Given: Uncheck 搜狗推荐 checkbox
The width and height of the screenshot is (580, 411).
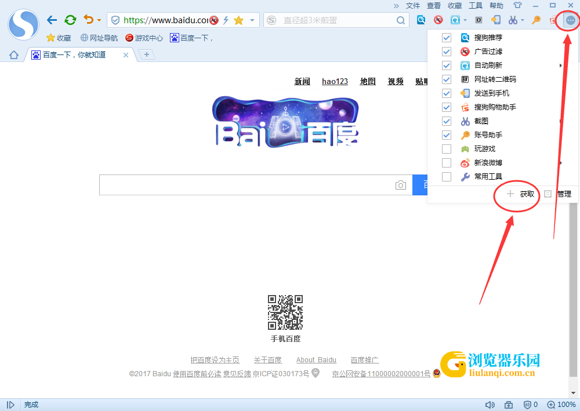Looking at the screenshot, I should click(x=447, y=38).
